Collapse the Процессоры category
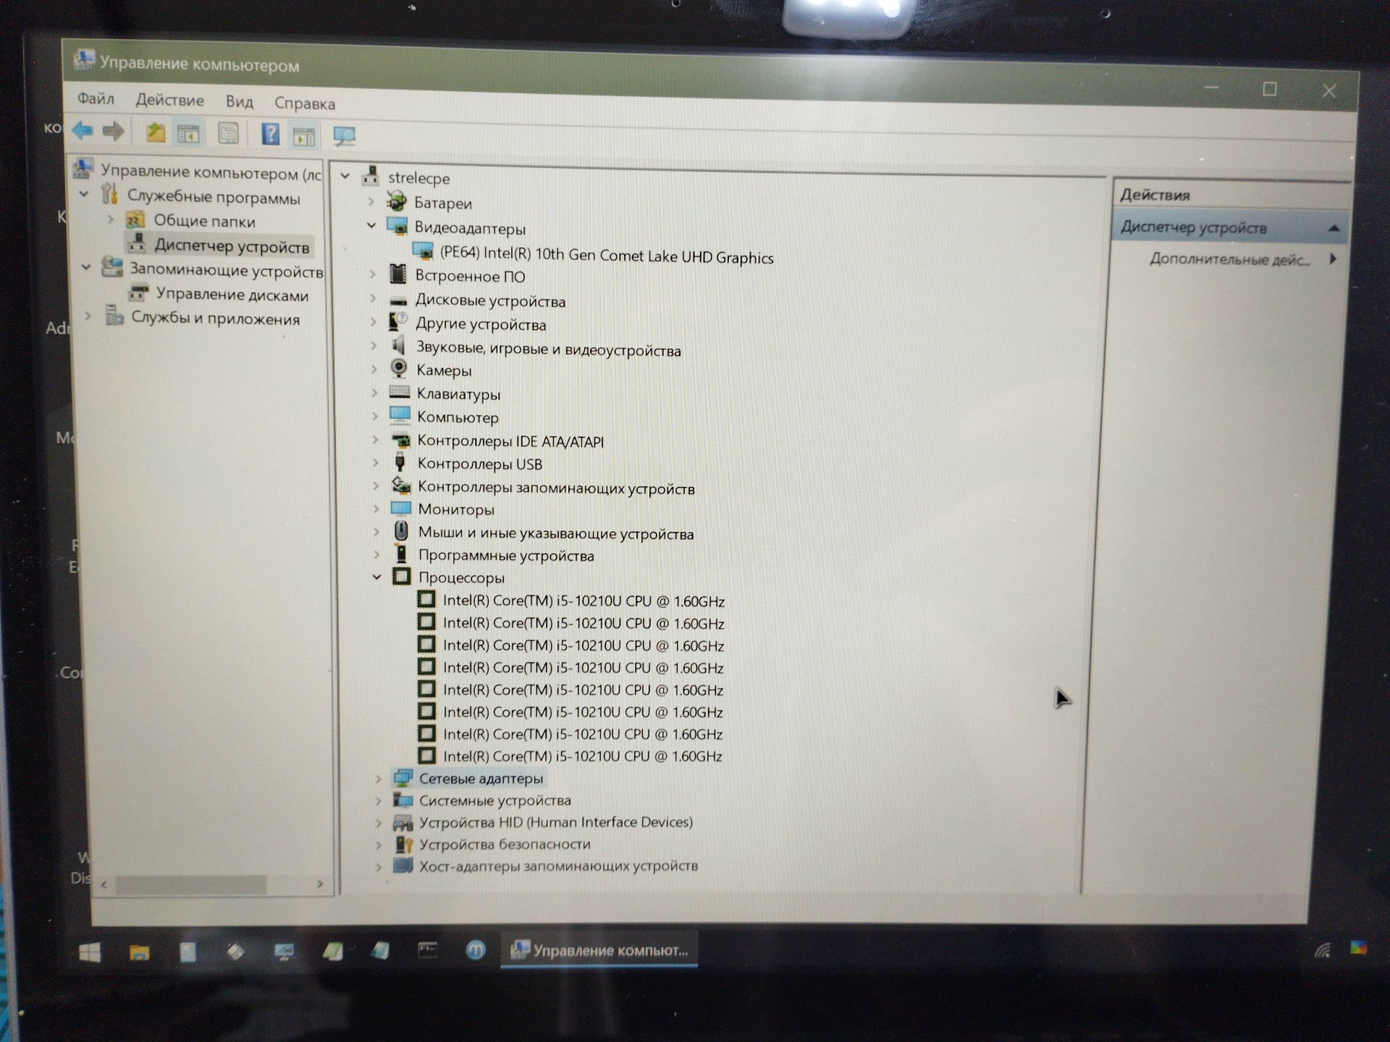 click(376, 577)
